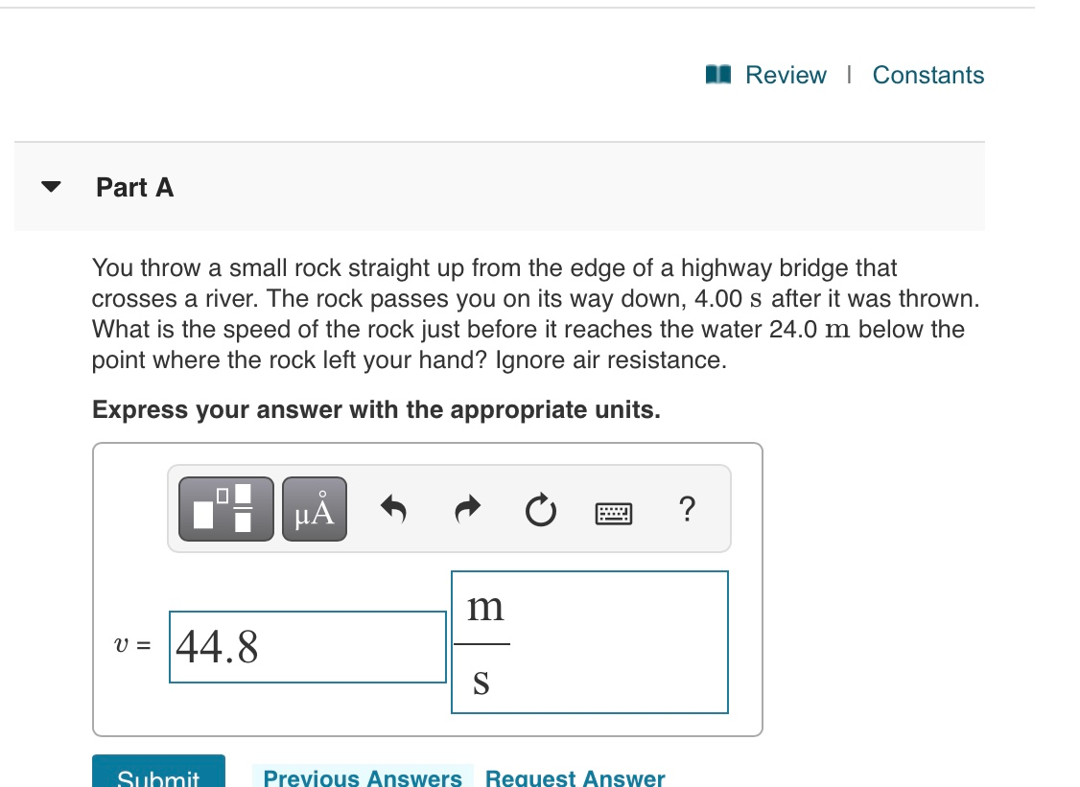Submit the answer
Viewport: 1080px width, 787px height.
pyautogui.click(x=157, y=776)
